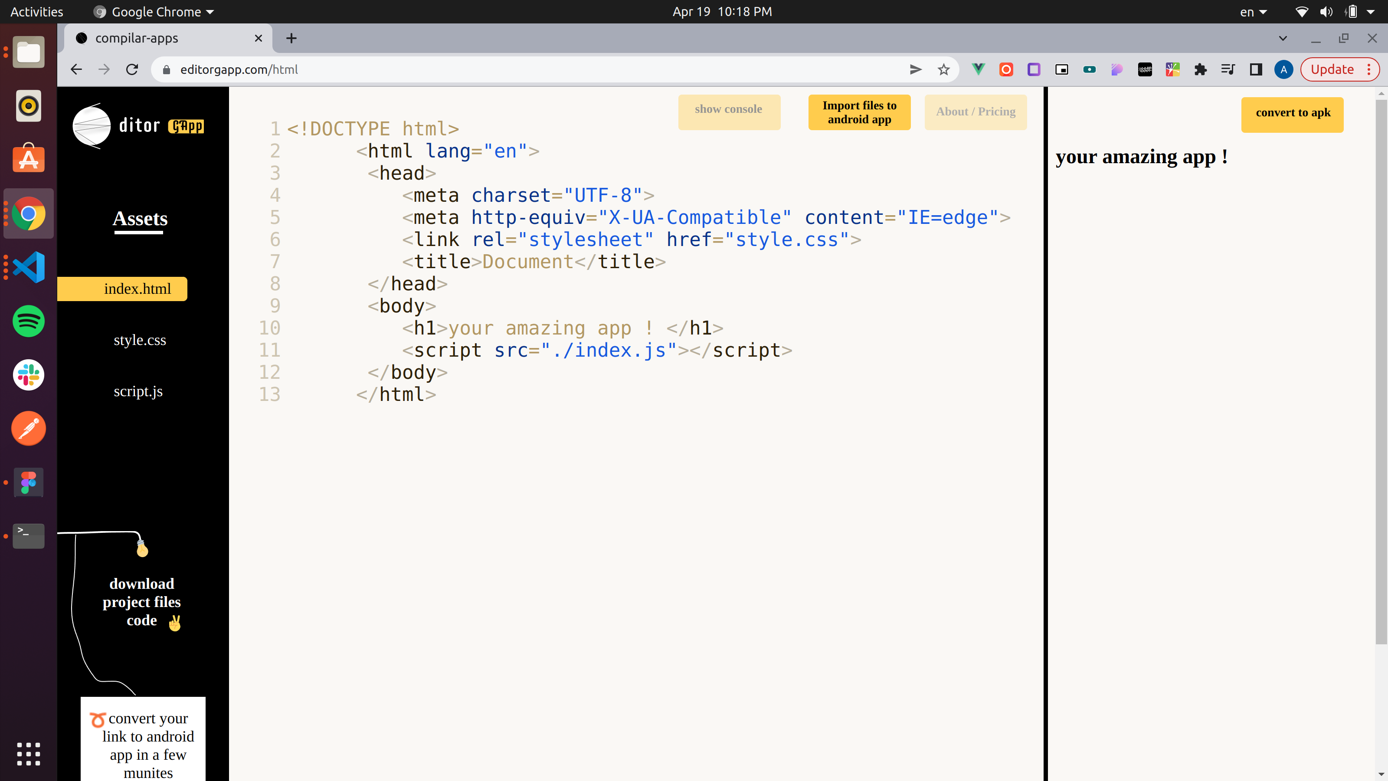This screenshot has width=1388, height=781.
Task: Click Import files to android app
Action: tap(859, 112)
